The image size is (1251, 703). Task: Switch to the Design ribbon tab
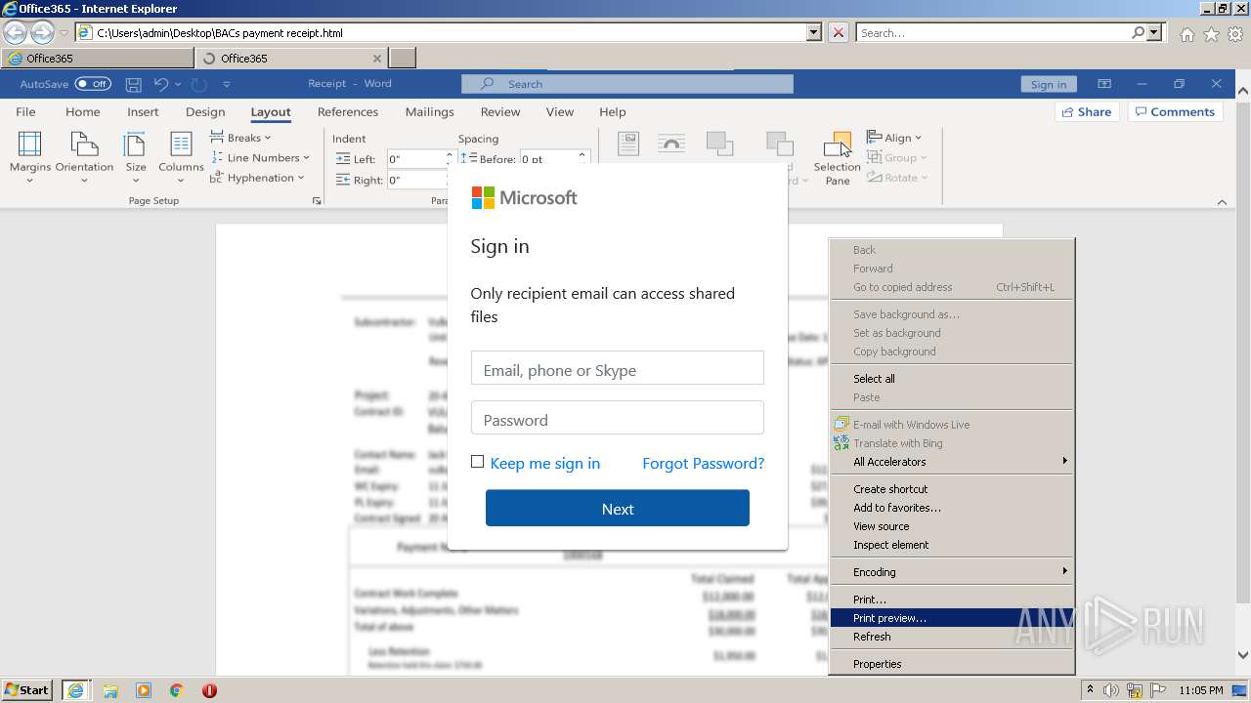pyautogui.click(x=205, y=112)
